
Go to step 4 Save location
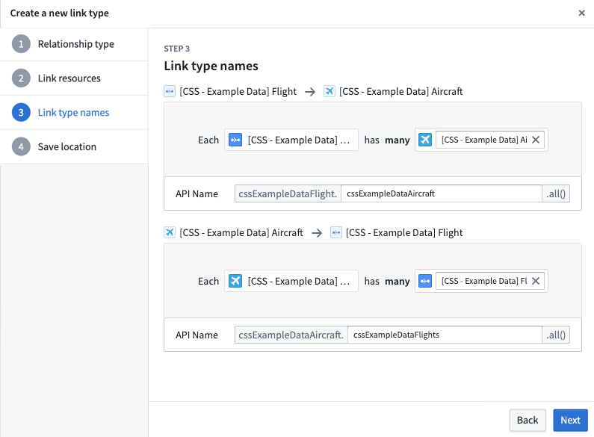(x=74, y=146)
